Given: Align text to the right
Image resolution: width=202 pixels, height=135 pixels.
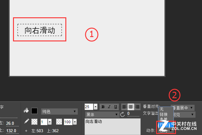Looking at the screenshot, I should coord(137,107).
